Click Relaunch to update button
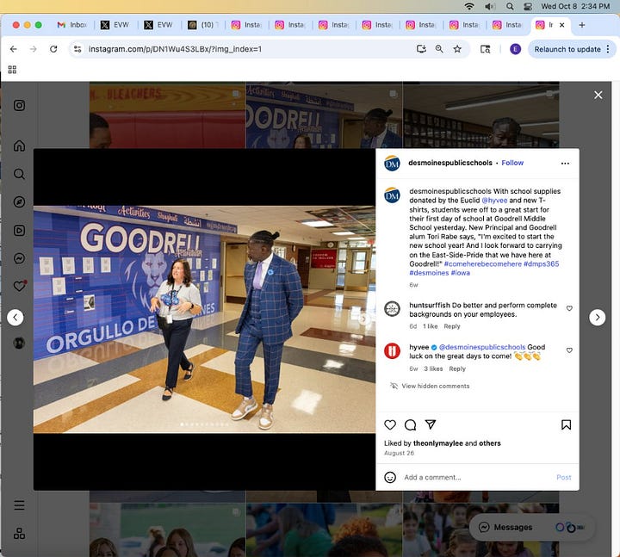This screenshot has height=557, width=620. (x=567, y=49)
